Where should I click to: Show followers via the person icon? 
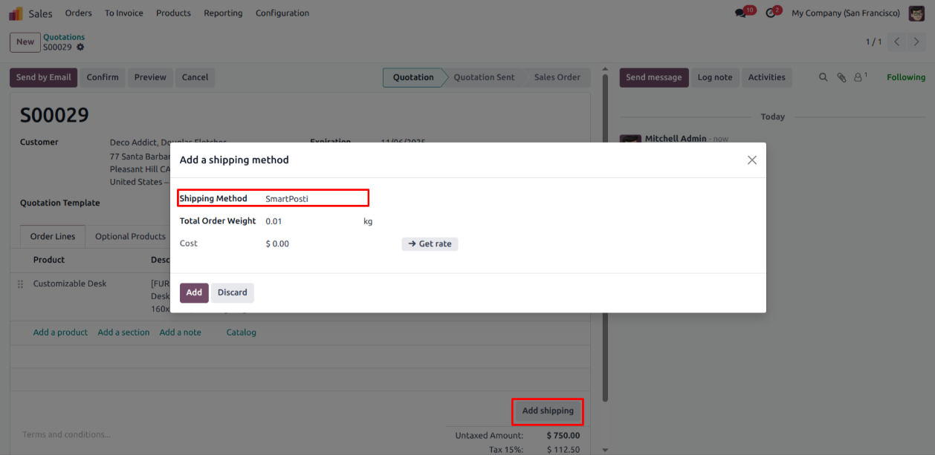858,77
